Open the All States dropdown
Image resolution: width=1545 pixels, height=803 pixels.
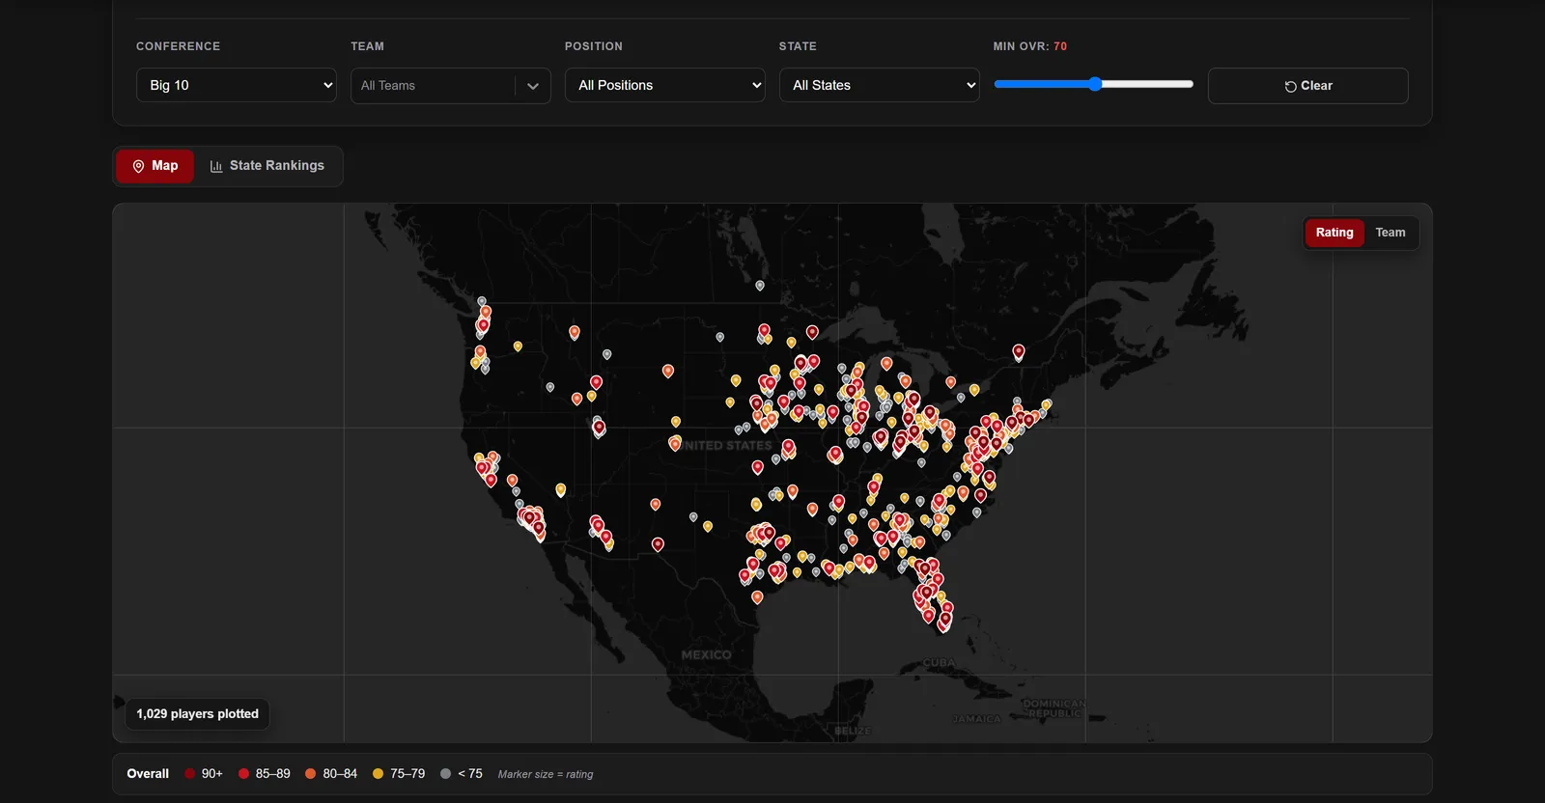coord(880,85)
